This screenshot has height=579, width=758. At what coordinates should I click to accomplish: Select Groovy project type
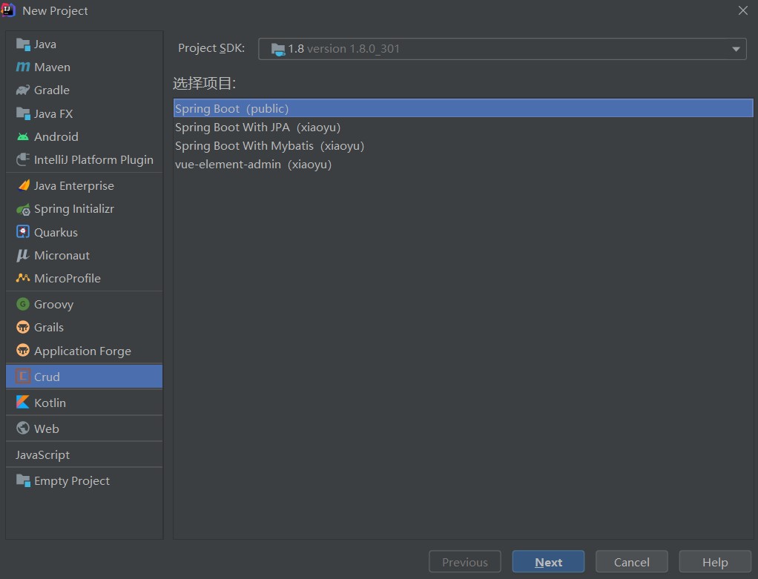point(84,305)
